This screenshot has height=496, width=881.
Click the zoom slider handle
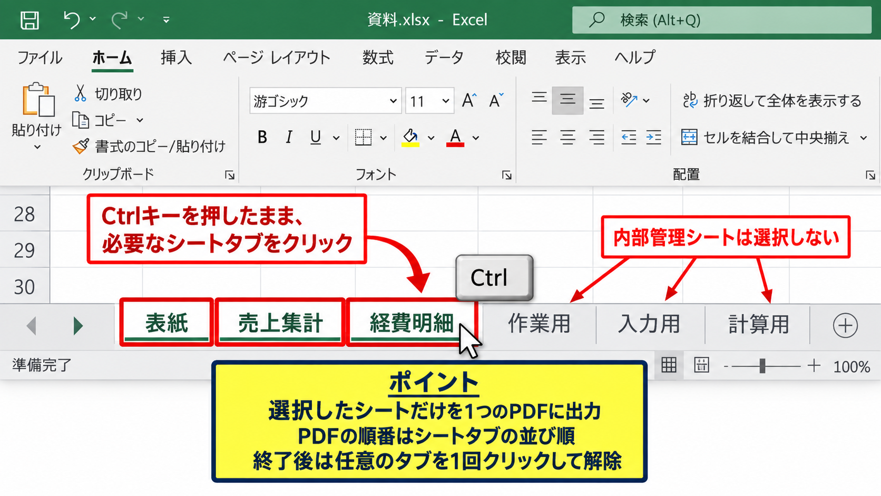pos(762,365)
